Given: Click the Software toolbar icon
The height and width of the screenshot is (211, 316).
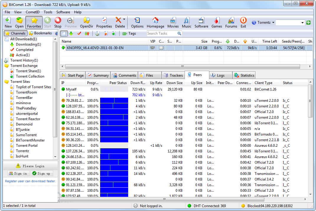Looking at the screenshot, I should pyautogui.click(x=201, y=22).
